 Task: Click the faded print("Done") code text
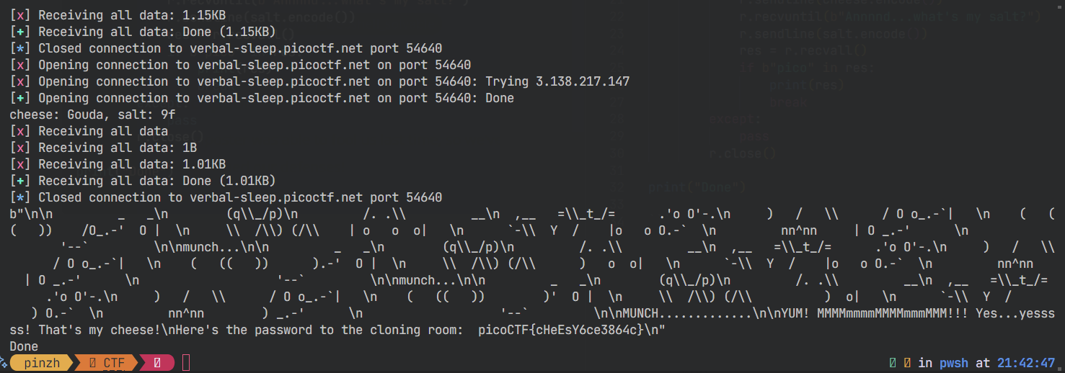(696, 188)
